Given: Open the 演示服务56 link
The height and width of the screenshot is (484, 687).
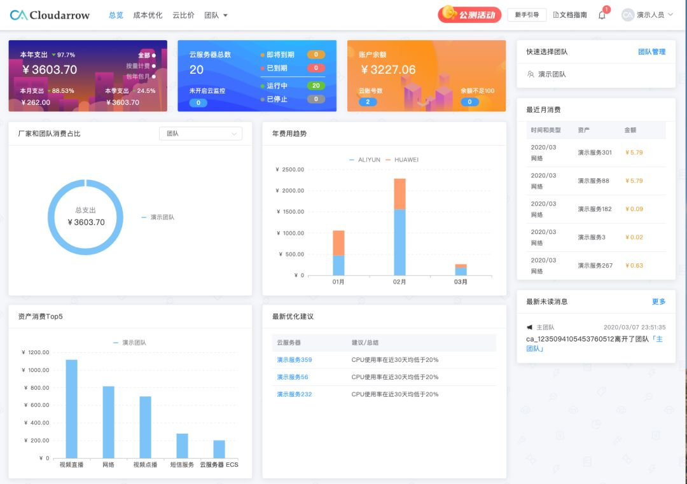Looking at the screenshot, I should coord(293,377).
